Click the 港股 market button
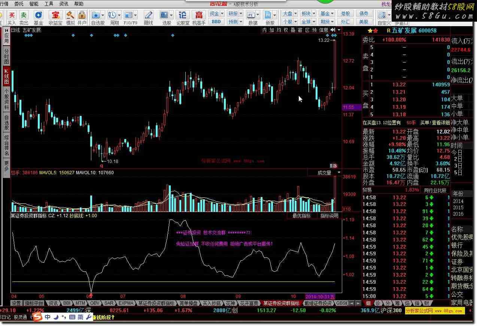Image resolution: width=477 pixels, height=326 pixels. coord(345,14)
